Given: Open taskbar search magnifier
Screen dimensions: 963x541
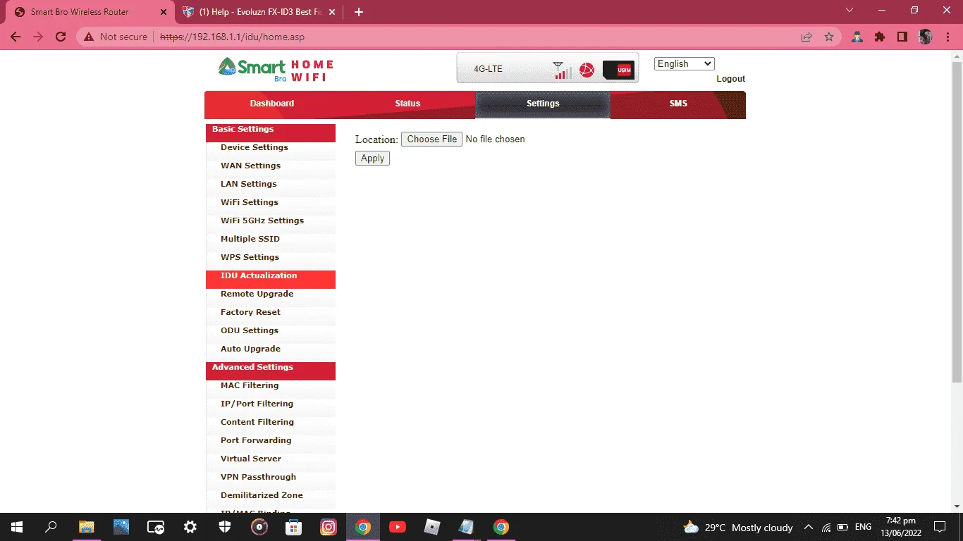Looking at the screenshot, I should click(51, 527).
